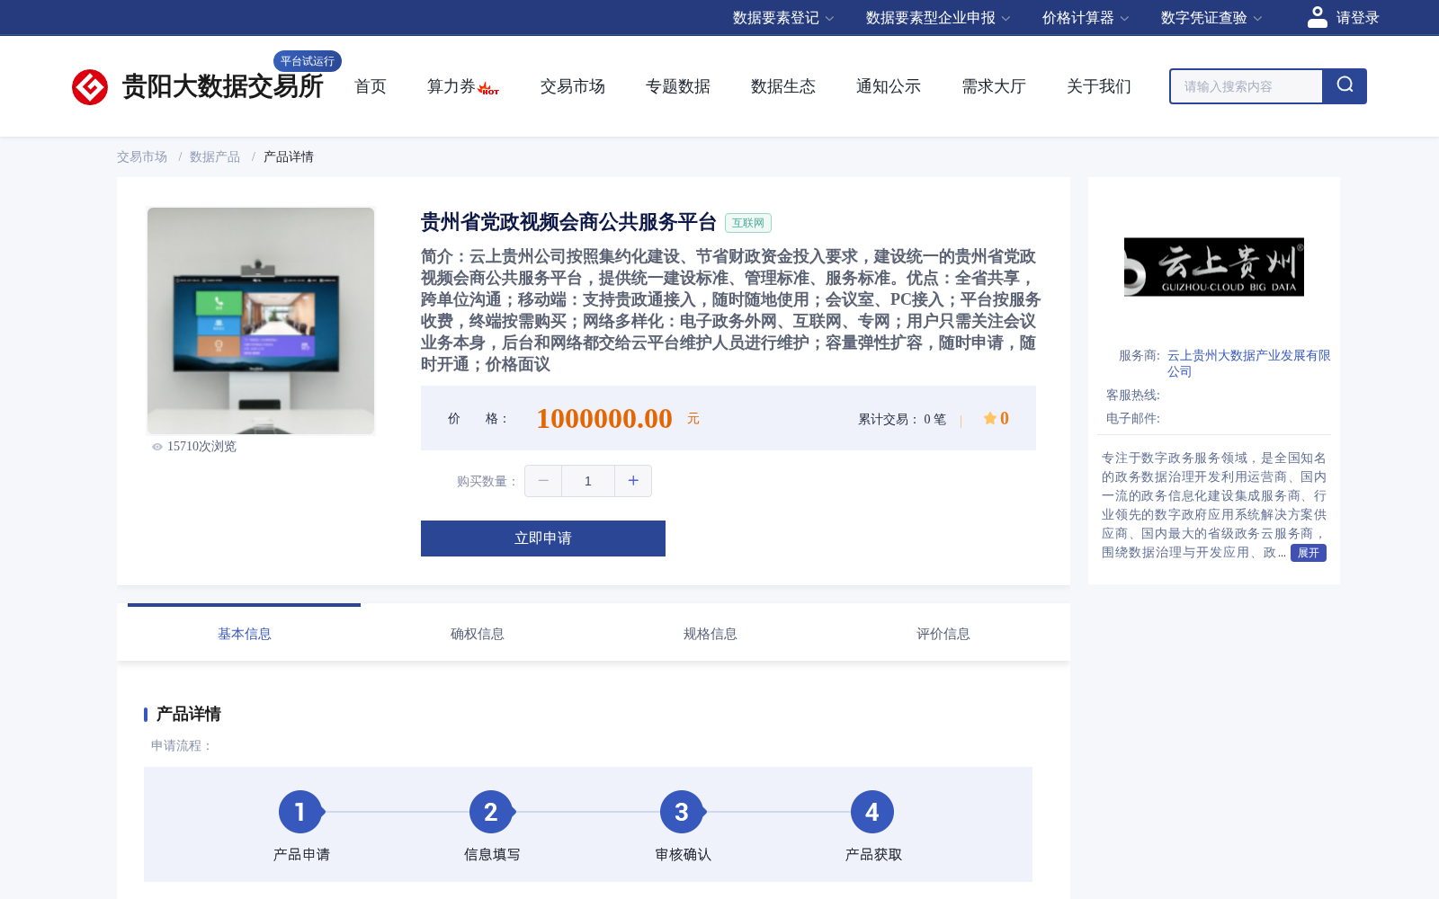Switch to the 评价信息 tab

943,634
